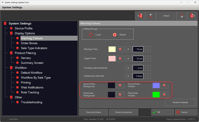Image resolution: width=199 pixels, height=122 pixels.
Task: Click the Saved Order Header blue swatch
Action: tap(156, 85)
